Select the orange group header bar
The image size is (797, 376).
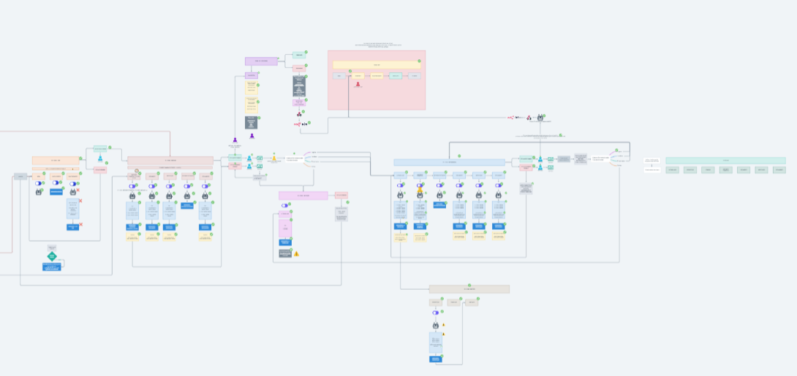tap(56, 161)
